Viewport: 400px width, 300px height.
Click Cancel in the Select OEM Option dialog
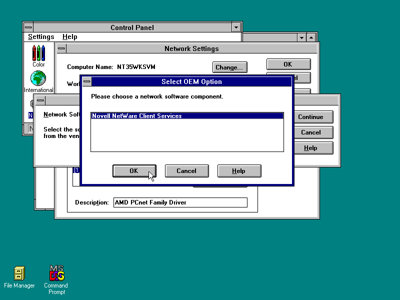(186, 171)
